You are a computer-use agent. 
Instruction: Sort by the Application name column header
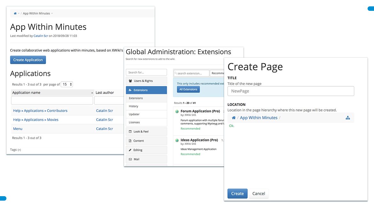pyautogui.click(x=26, y=93)
